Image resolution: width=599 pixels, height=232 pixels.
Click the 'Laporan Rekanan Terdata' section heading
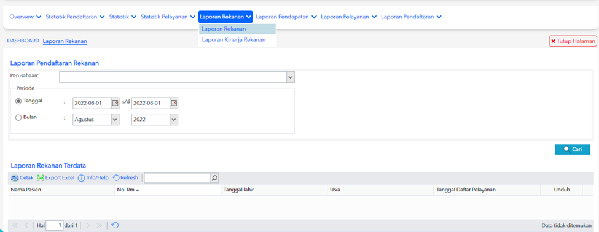(48, 166)
